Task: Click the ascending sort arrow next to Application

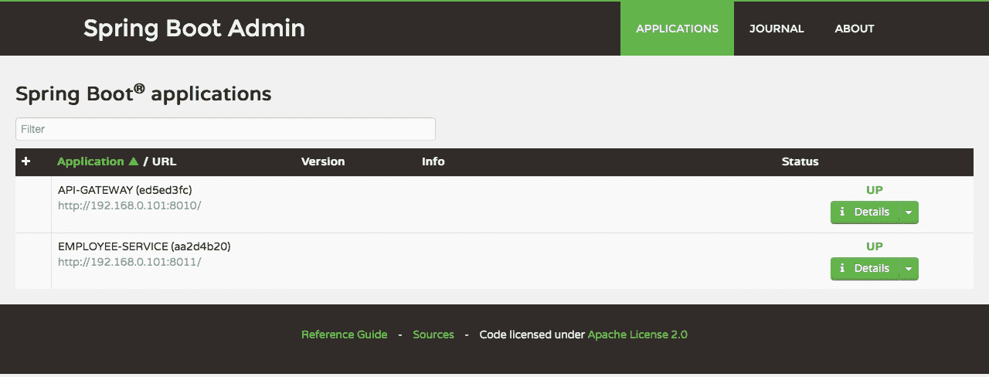Action: point(133,161)
